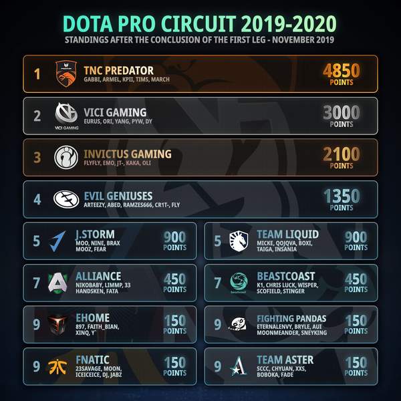
Task: Click the Team Liquid player roster text
Action: tap(285, 246)
